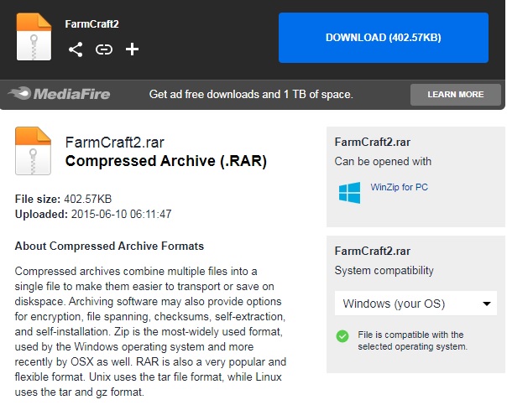Download the 402.57KB file
507x405 pixels.
383,38
